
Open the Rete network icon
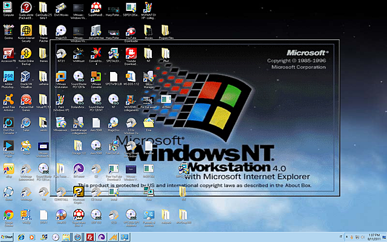[149, 193]
